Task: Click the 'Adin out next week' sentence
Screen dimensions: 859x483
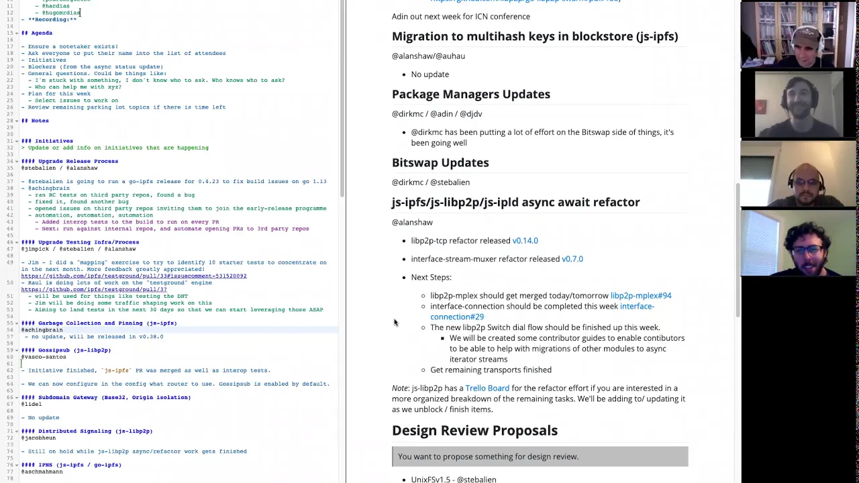Action: (x=461, y=16)
